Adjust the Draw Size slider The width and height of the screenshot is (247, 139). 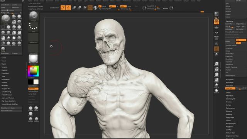pos(157,9)
